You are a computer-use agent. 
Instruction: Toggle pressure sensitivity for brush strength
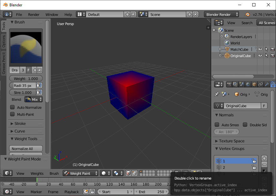click(x=39, y=93)
